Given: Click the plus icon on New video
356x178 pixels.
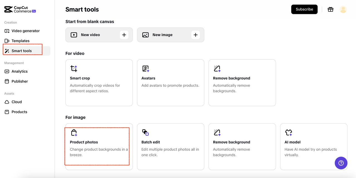Looking at the screenshot, I should pos(124,35).
